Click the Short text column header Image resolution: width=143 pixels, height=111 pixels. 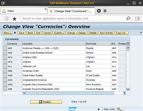[x=98, y=44]
